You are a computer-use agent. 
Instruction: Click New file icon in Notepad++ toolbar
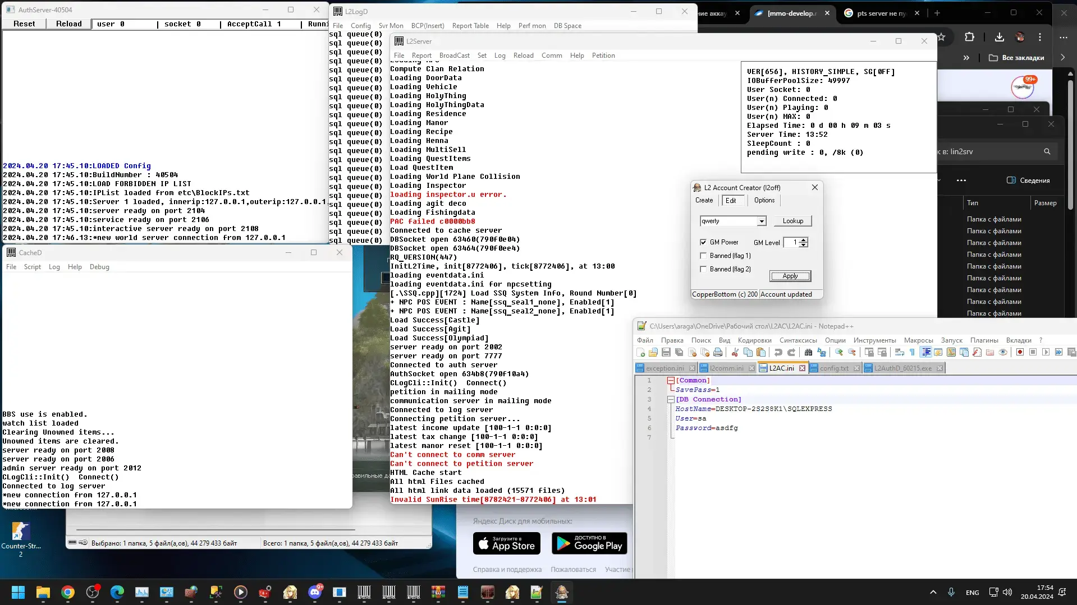(641, 352)
